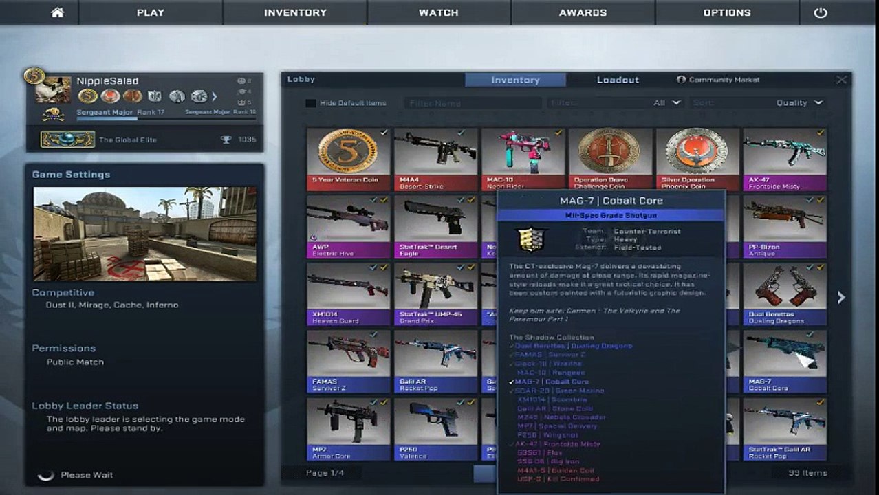Select the FAMAS Survivor Z item

tap(348, 361)
